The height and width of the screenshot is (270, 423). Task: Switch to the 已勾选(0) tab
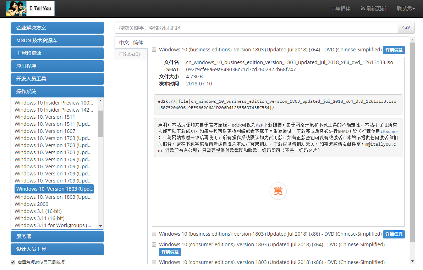click(131, 54)
